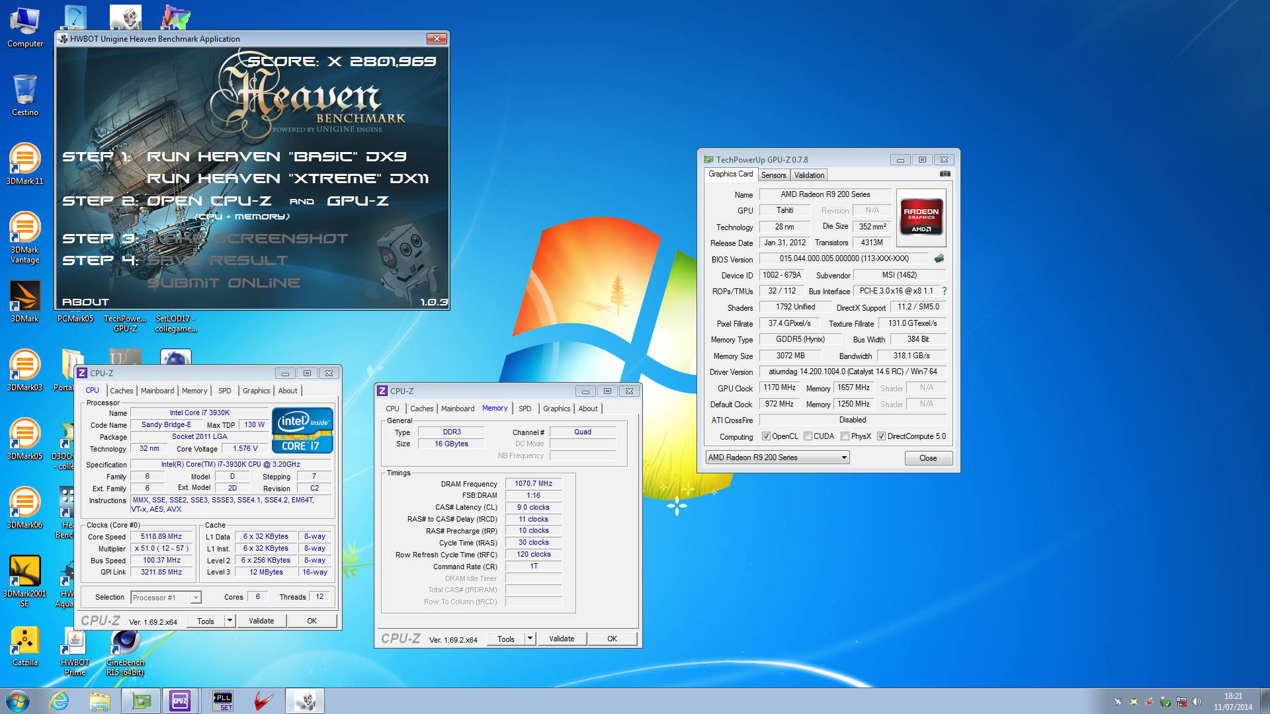Select the 3DMark06 desktop shortcut
This screenshot has height=714, width=1270.
tap(25, 508)
